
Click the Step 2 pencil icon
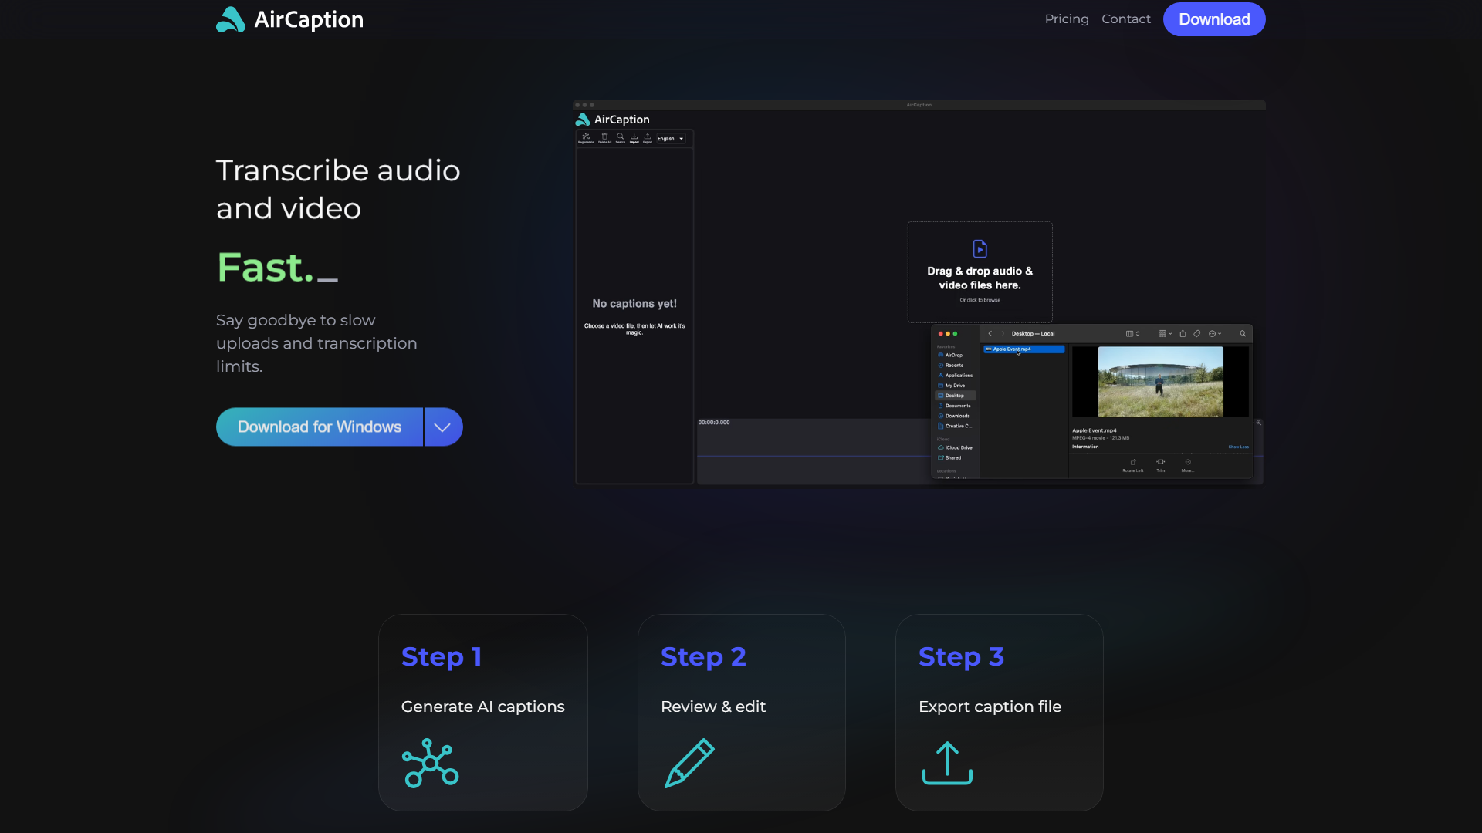click(x=689, y=763)
